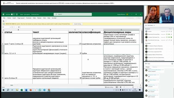Open the Insert ribbon tab
The image size is (174, 98).
(14, 18)
